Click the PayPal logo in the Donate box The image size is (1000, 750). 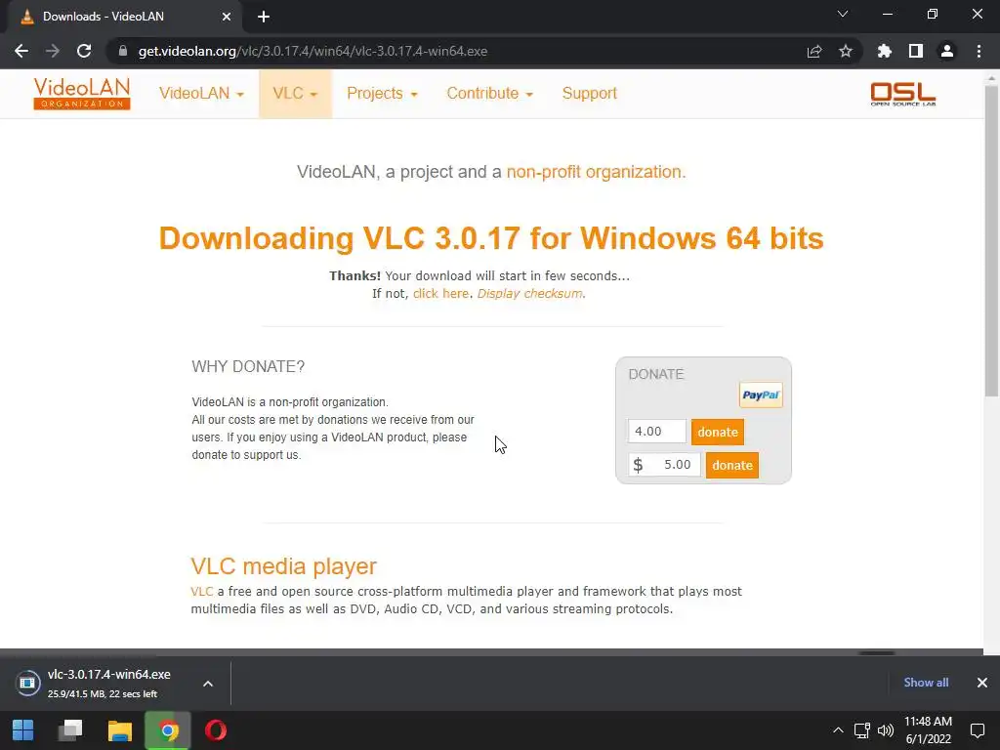761,395
